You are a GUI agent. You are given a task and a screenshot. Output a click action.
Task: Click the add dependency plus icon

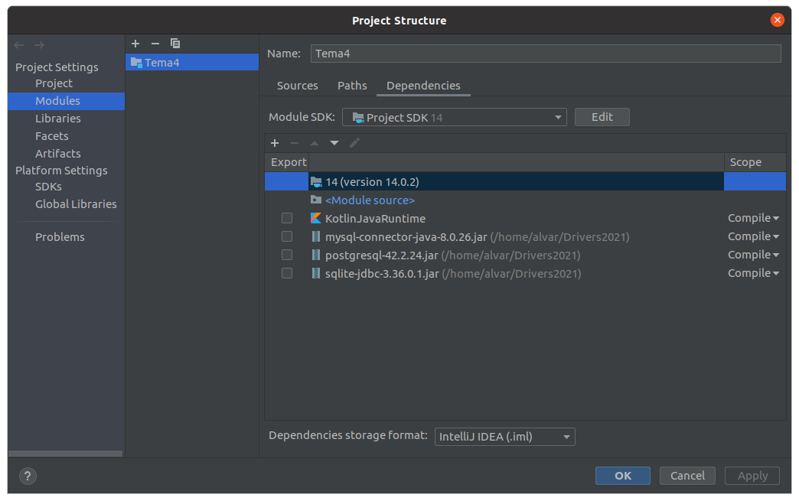[275, 143]
